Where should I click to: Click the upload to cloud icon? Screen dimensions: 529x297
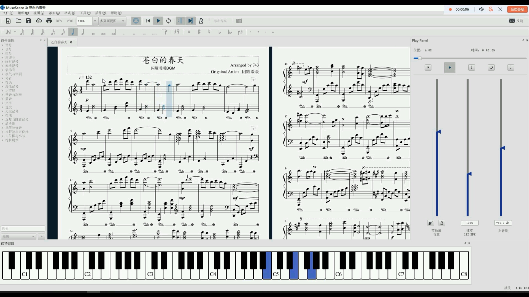coord(39,21)
